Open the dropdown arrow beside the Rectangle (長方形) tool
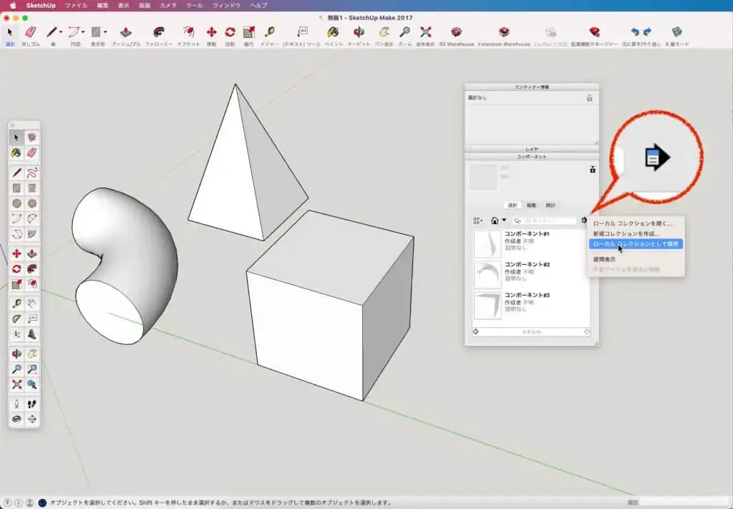Viewport: 733px width, 509px height. 105,32
